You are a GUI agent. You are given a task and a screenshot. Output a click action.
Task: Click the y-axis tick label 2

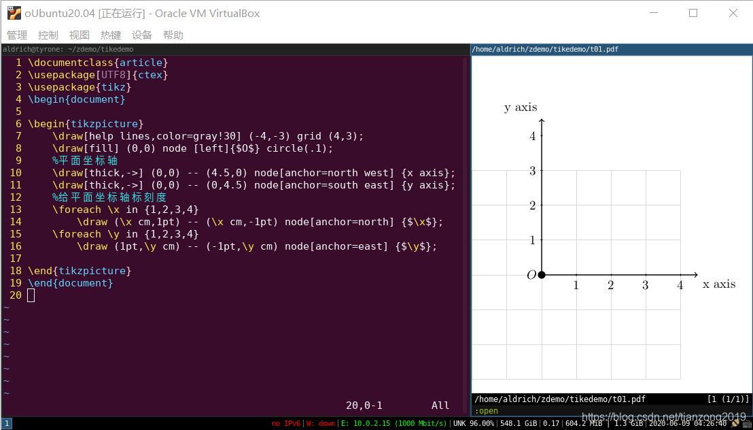[532, 205]
